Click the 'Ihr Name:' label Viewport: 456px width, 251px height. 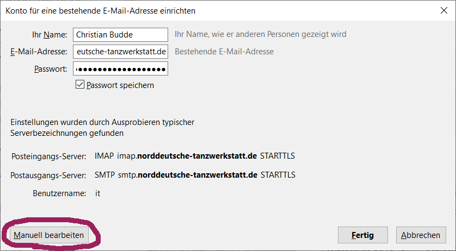50,35
